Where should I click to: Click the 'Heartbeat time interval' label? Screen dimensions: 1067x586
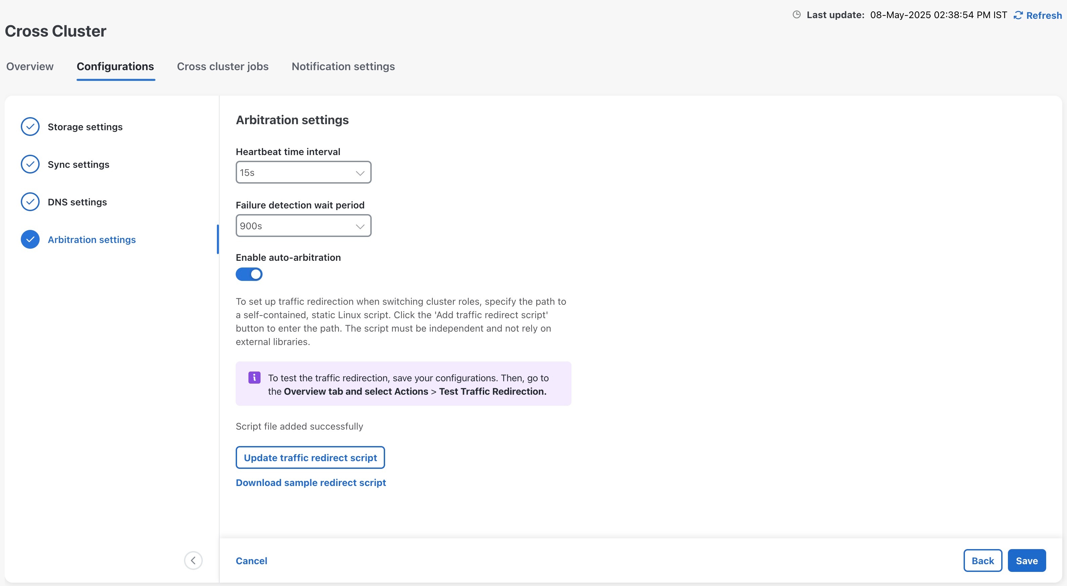[288, 152]
